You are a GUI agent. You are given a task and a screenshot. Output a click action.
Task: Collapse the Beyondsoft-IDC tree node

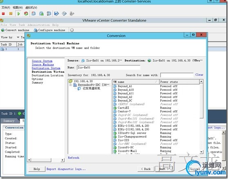click(71, 85)
